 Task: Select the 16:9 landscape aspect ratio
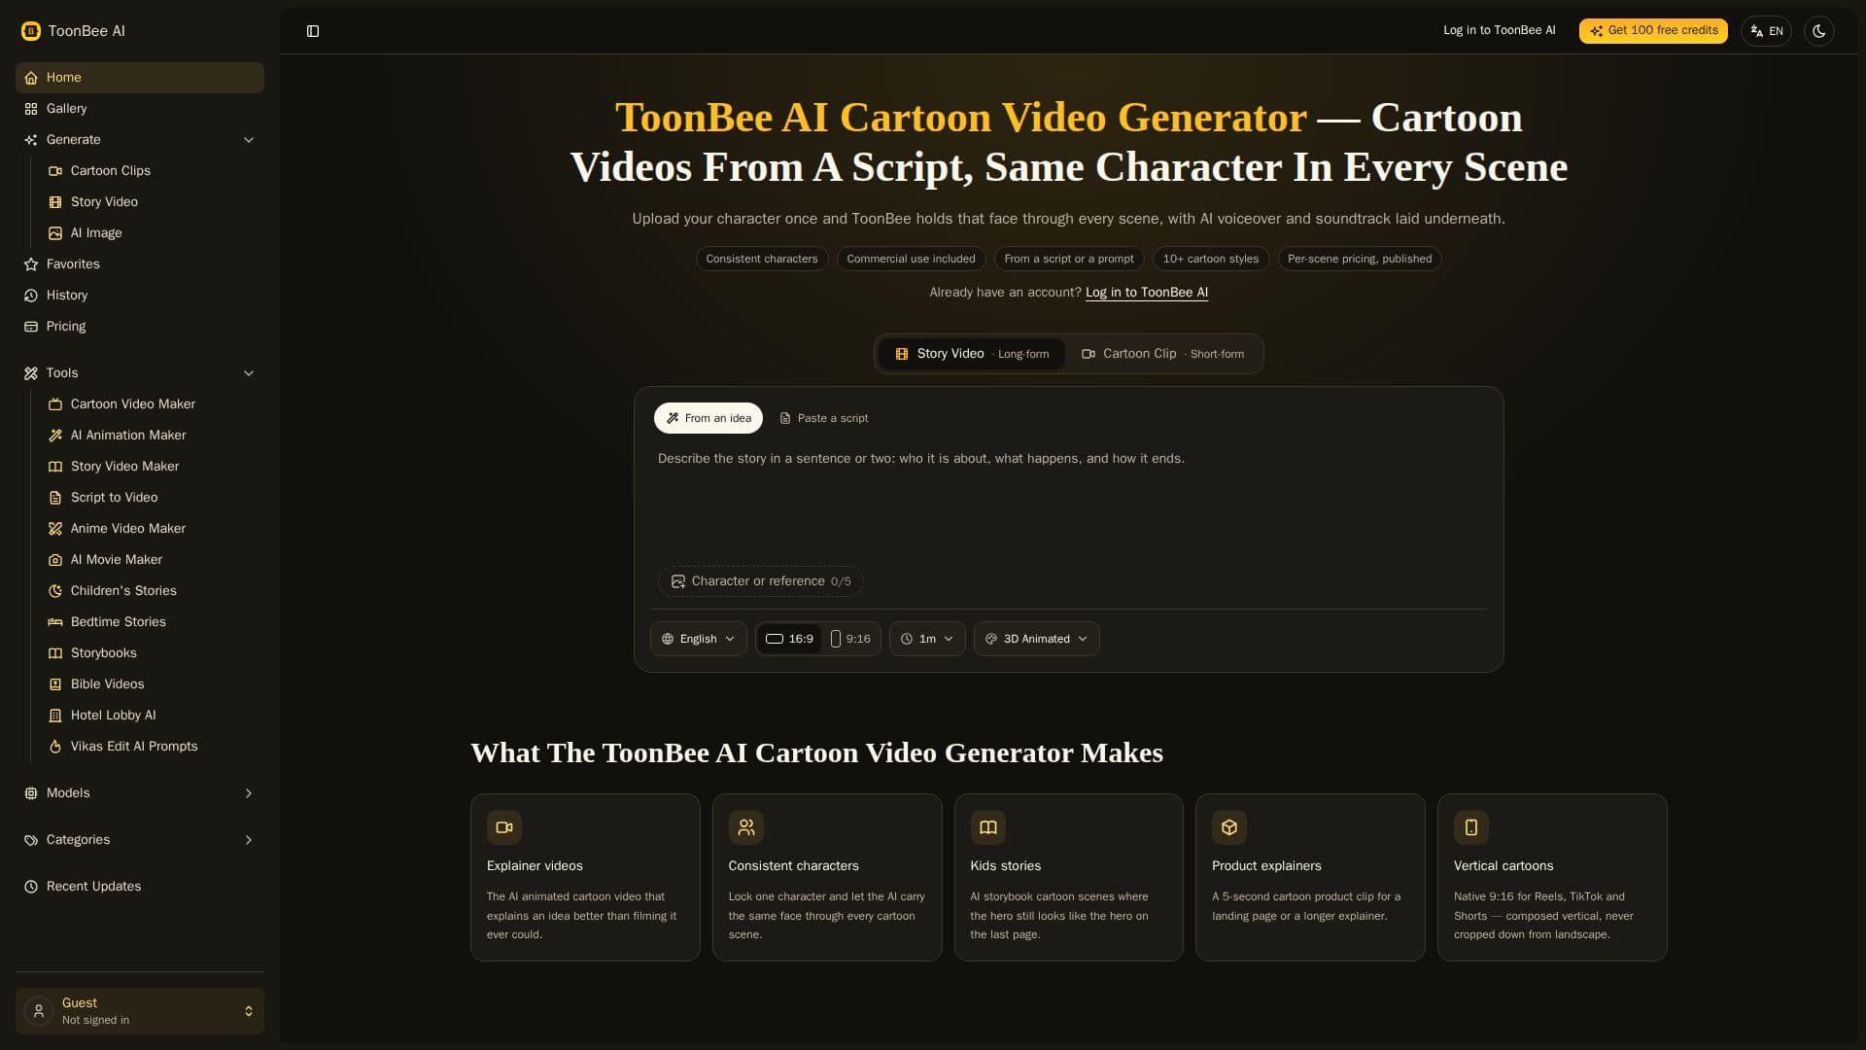click(x=789, y=639)
